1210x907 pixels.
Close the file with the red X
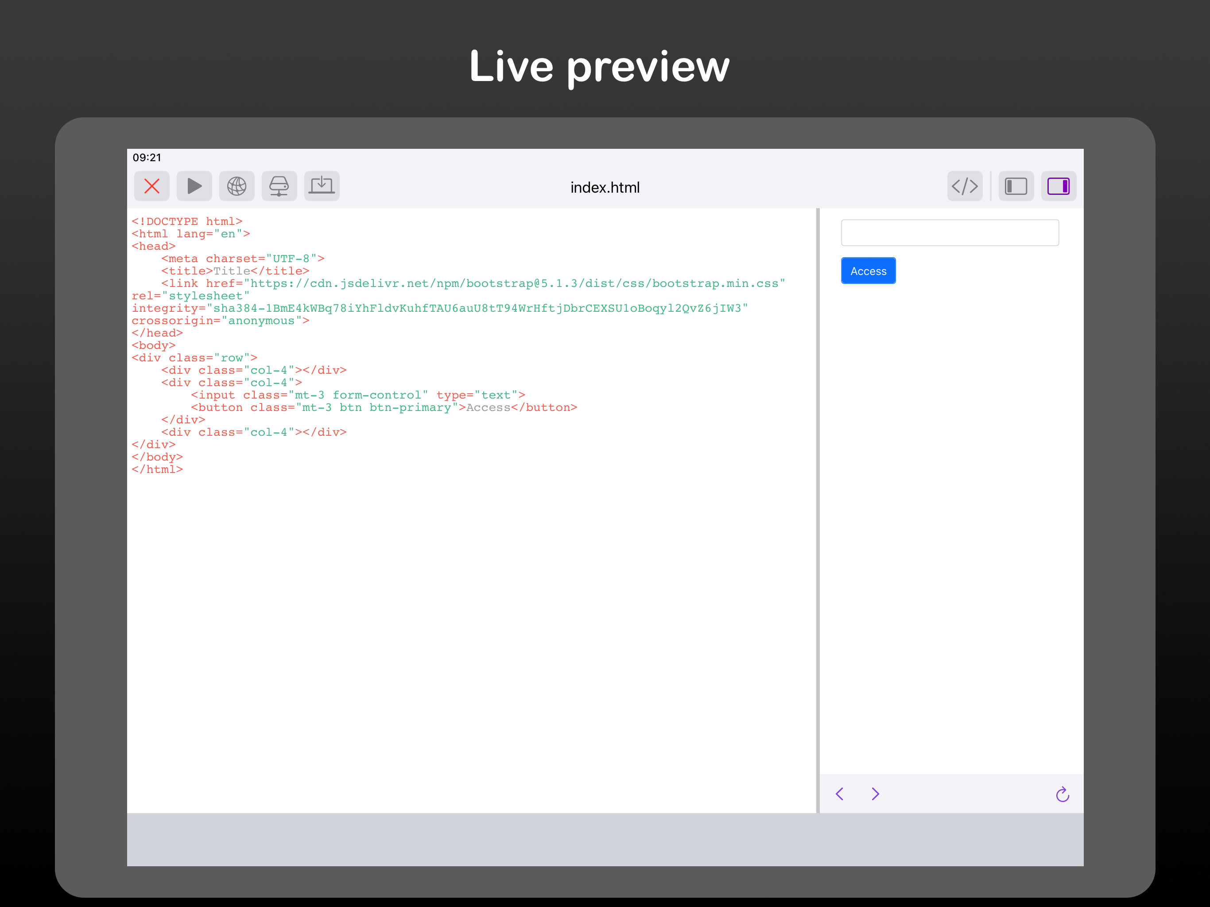(151, 186)
